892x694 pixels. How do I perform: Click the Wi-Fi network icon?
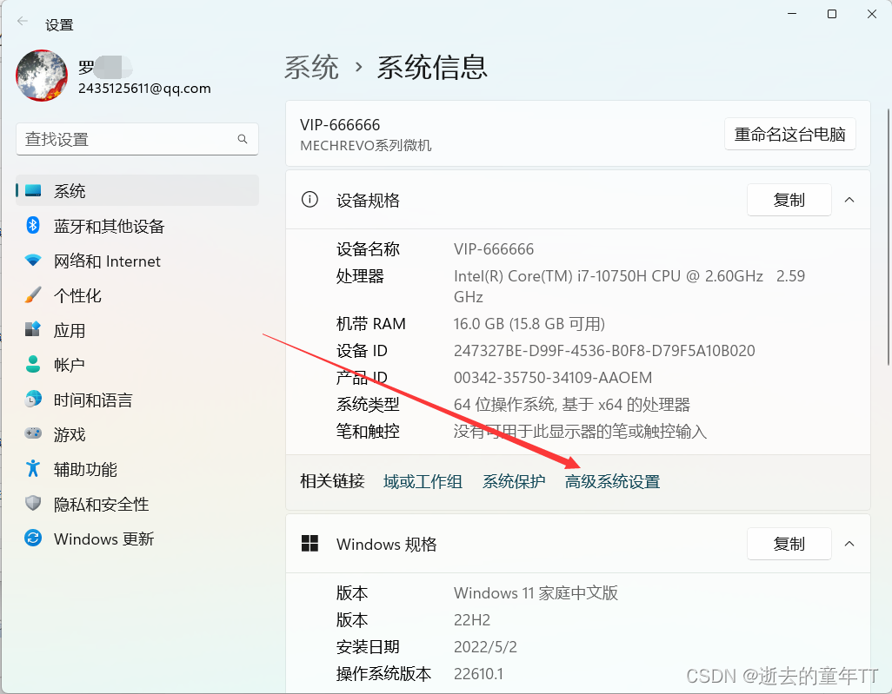pos(33,261)
